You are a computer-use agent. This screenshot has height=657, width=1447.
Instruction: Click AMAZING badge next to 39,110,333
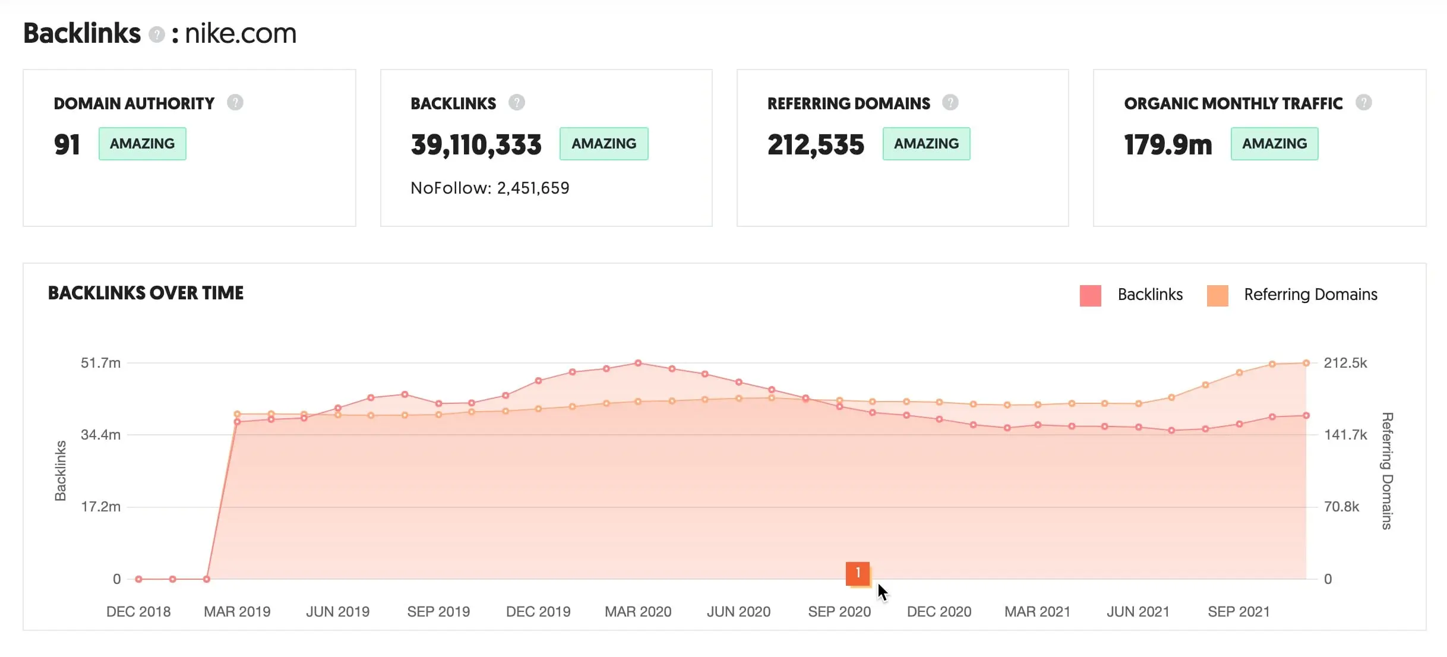coord(604,144)
